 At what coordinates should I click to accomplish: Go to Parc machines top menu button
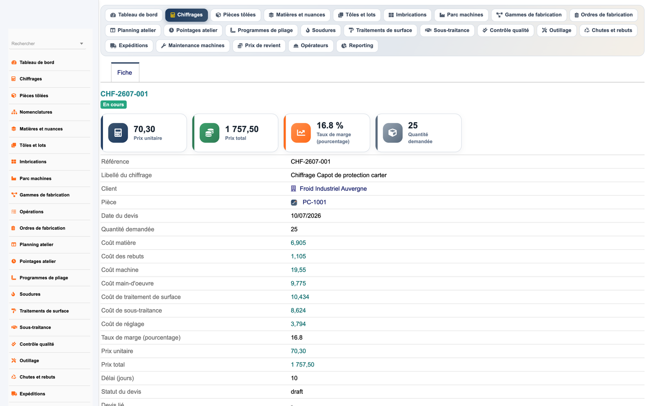click(461, 15)
